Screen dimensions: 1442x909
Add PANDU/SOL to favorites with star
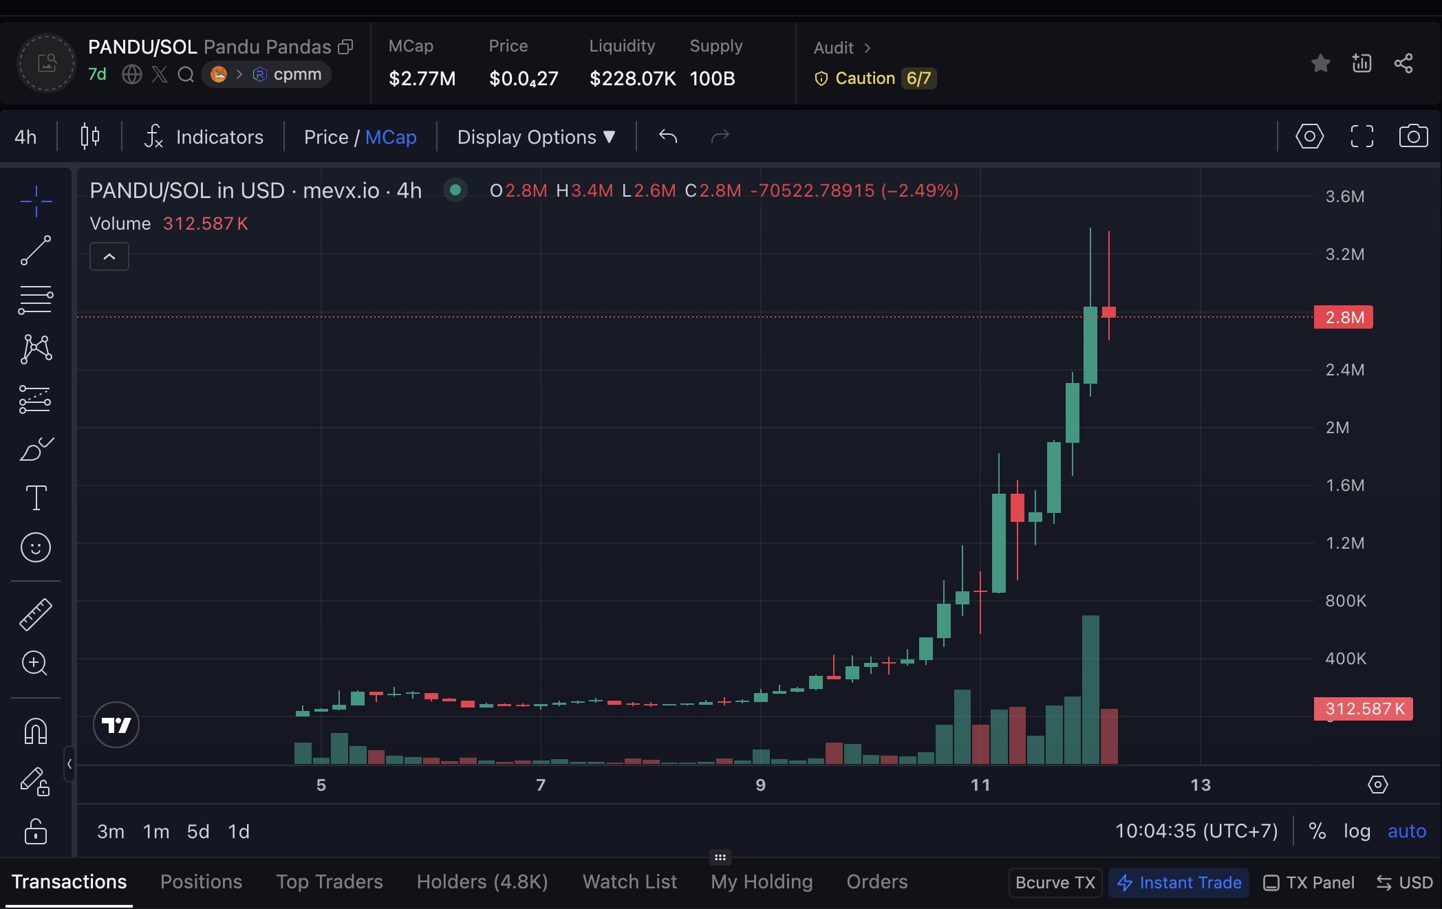click(1320, 63)
